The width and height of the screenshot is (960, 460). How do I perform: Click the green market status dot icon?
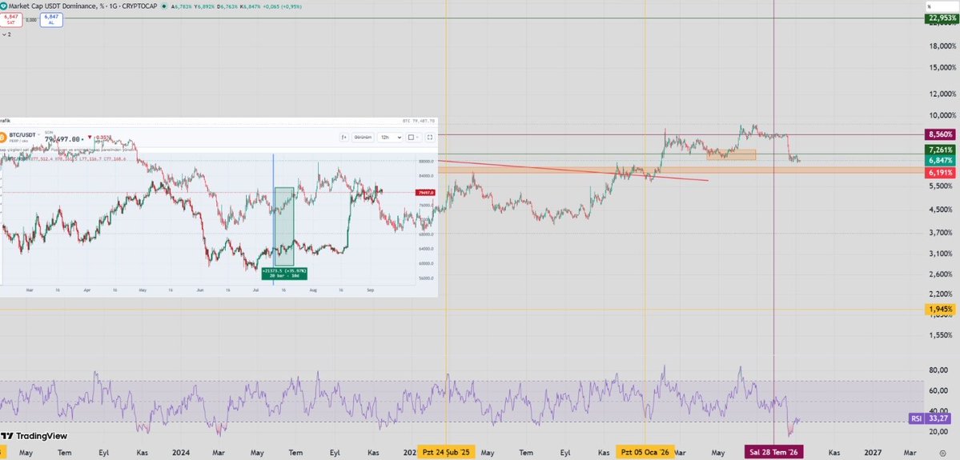tap(165, 6)
